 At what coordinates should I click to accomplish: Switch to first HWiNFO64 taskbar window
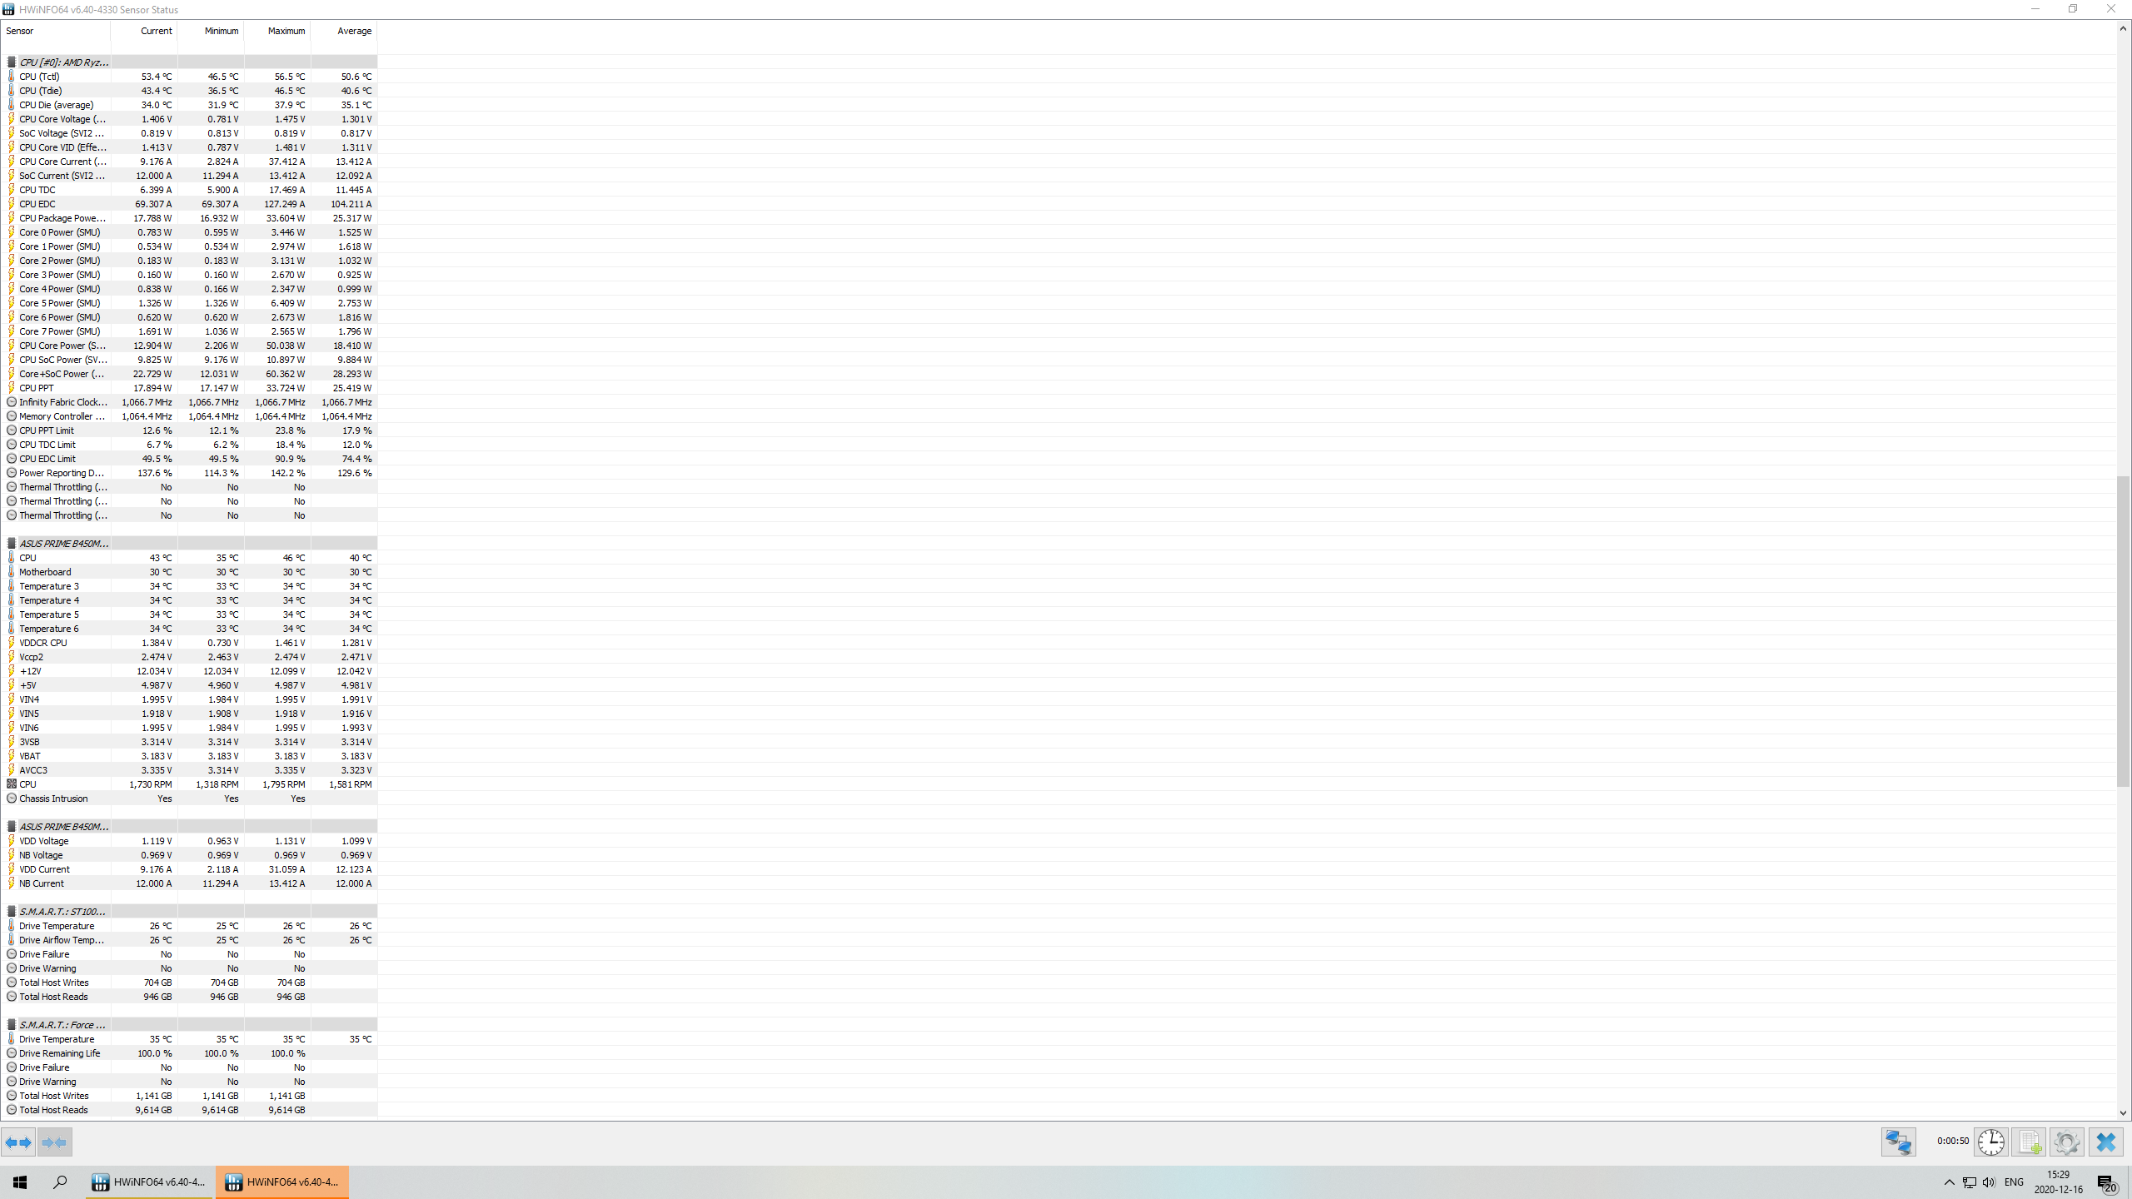(150, 1182)
